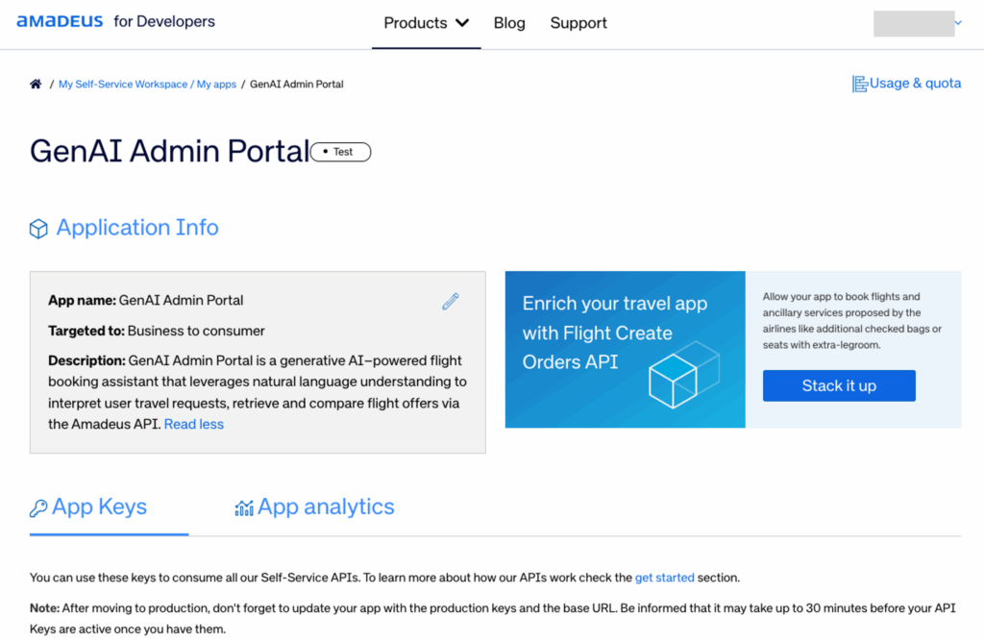Collapse description with Read less
The height and width of the screenshot is (642, 984).
click(x=193, y=424)
